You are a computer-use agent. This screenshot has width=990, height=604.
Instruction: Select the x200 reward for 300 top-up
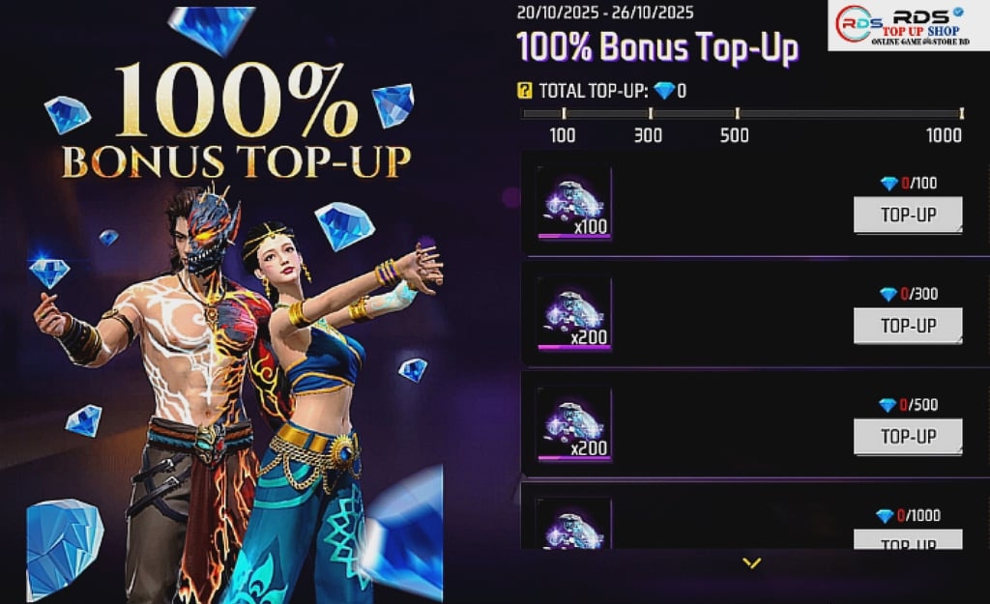pos(574,313)
